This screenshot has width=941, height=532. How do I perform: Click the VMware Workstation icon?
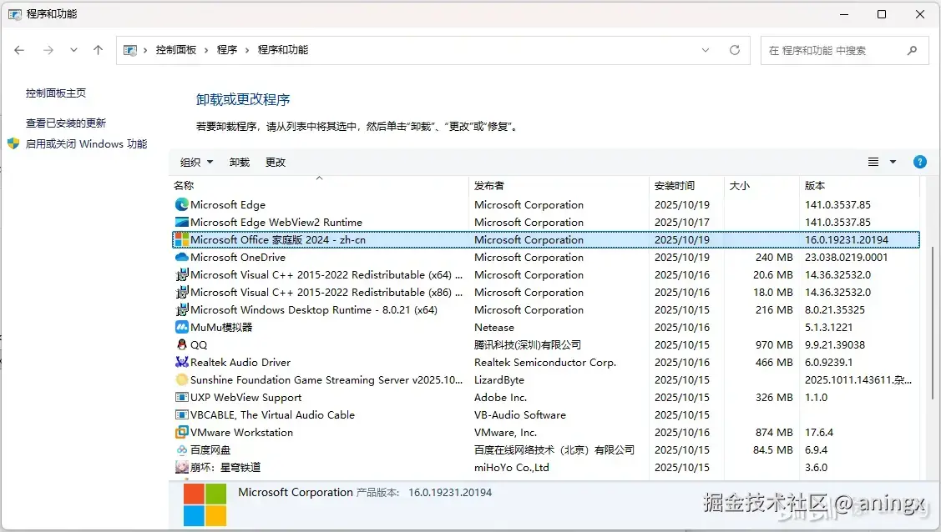(x=183, y=433)
